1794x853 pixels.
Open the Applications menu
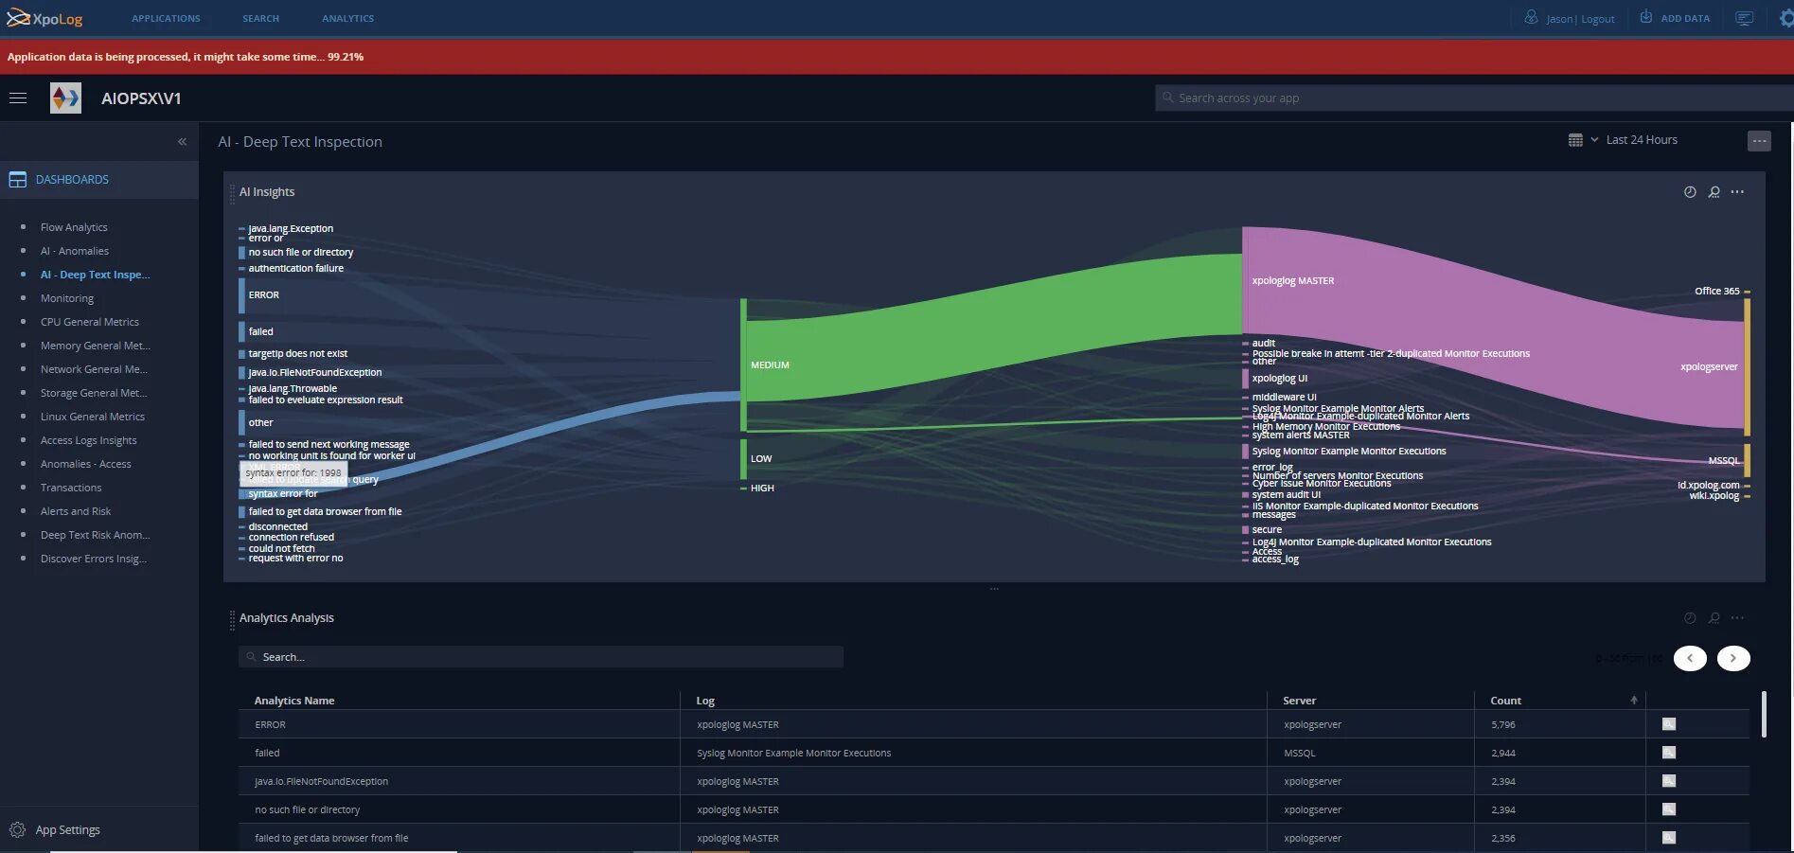166,18
